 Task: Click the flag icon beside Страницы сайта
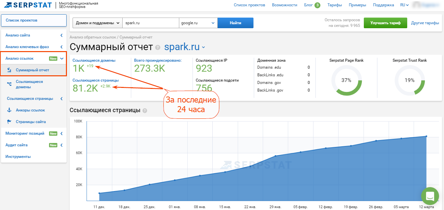9,122
